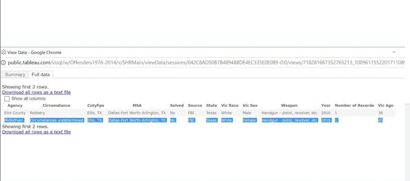Viewport: 410px width, 181px height.
Task: Click the Circumstance column header
Action: tap(56, 105)
